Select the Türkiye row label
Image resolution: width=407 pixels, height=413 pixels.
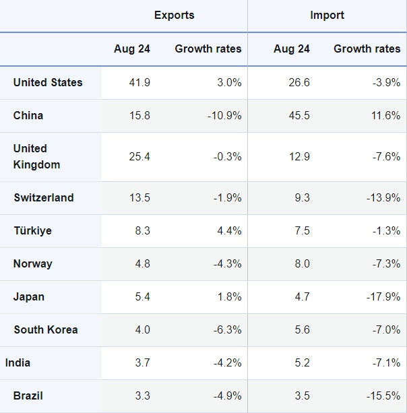click(32, 230)
